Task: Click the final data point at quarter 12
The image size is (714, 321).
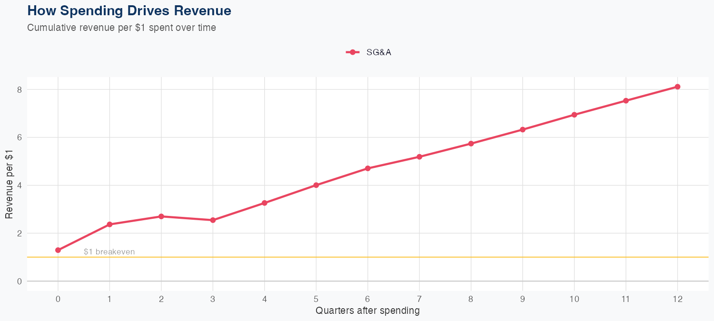Action: pyautogui.click(x=677, y=87)
